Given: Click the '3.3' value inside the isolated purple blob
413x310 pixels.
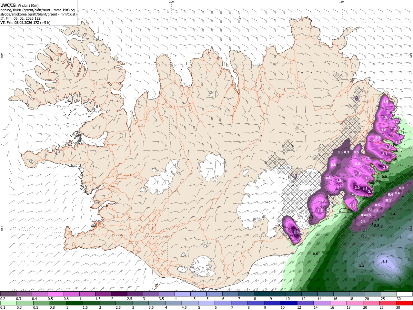Looking at the screenshot, I should [296, 232].
